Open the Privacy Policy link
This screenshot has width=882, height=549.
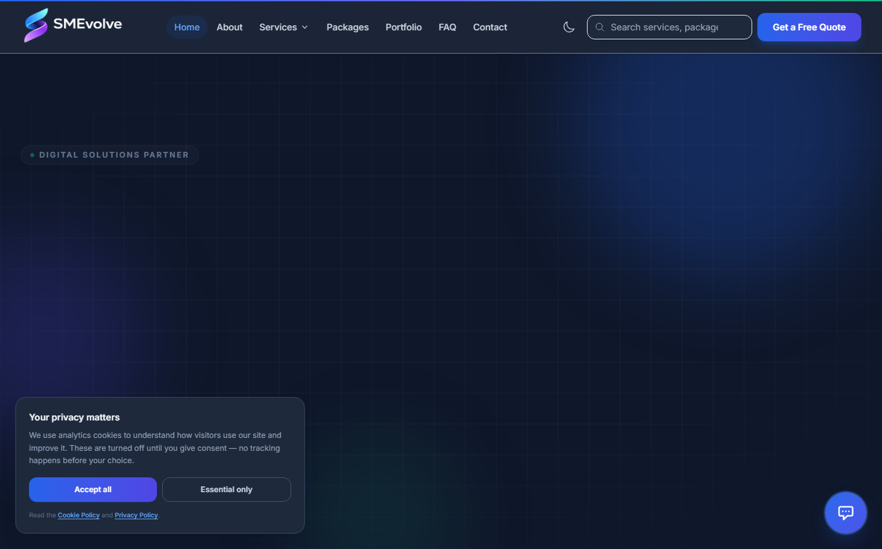(136, 515)
